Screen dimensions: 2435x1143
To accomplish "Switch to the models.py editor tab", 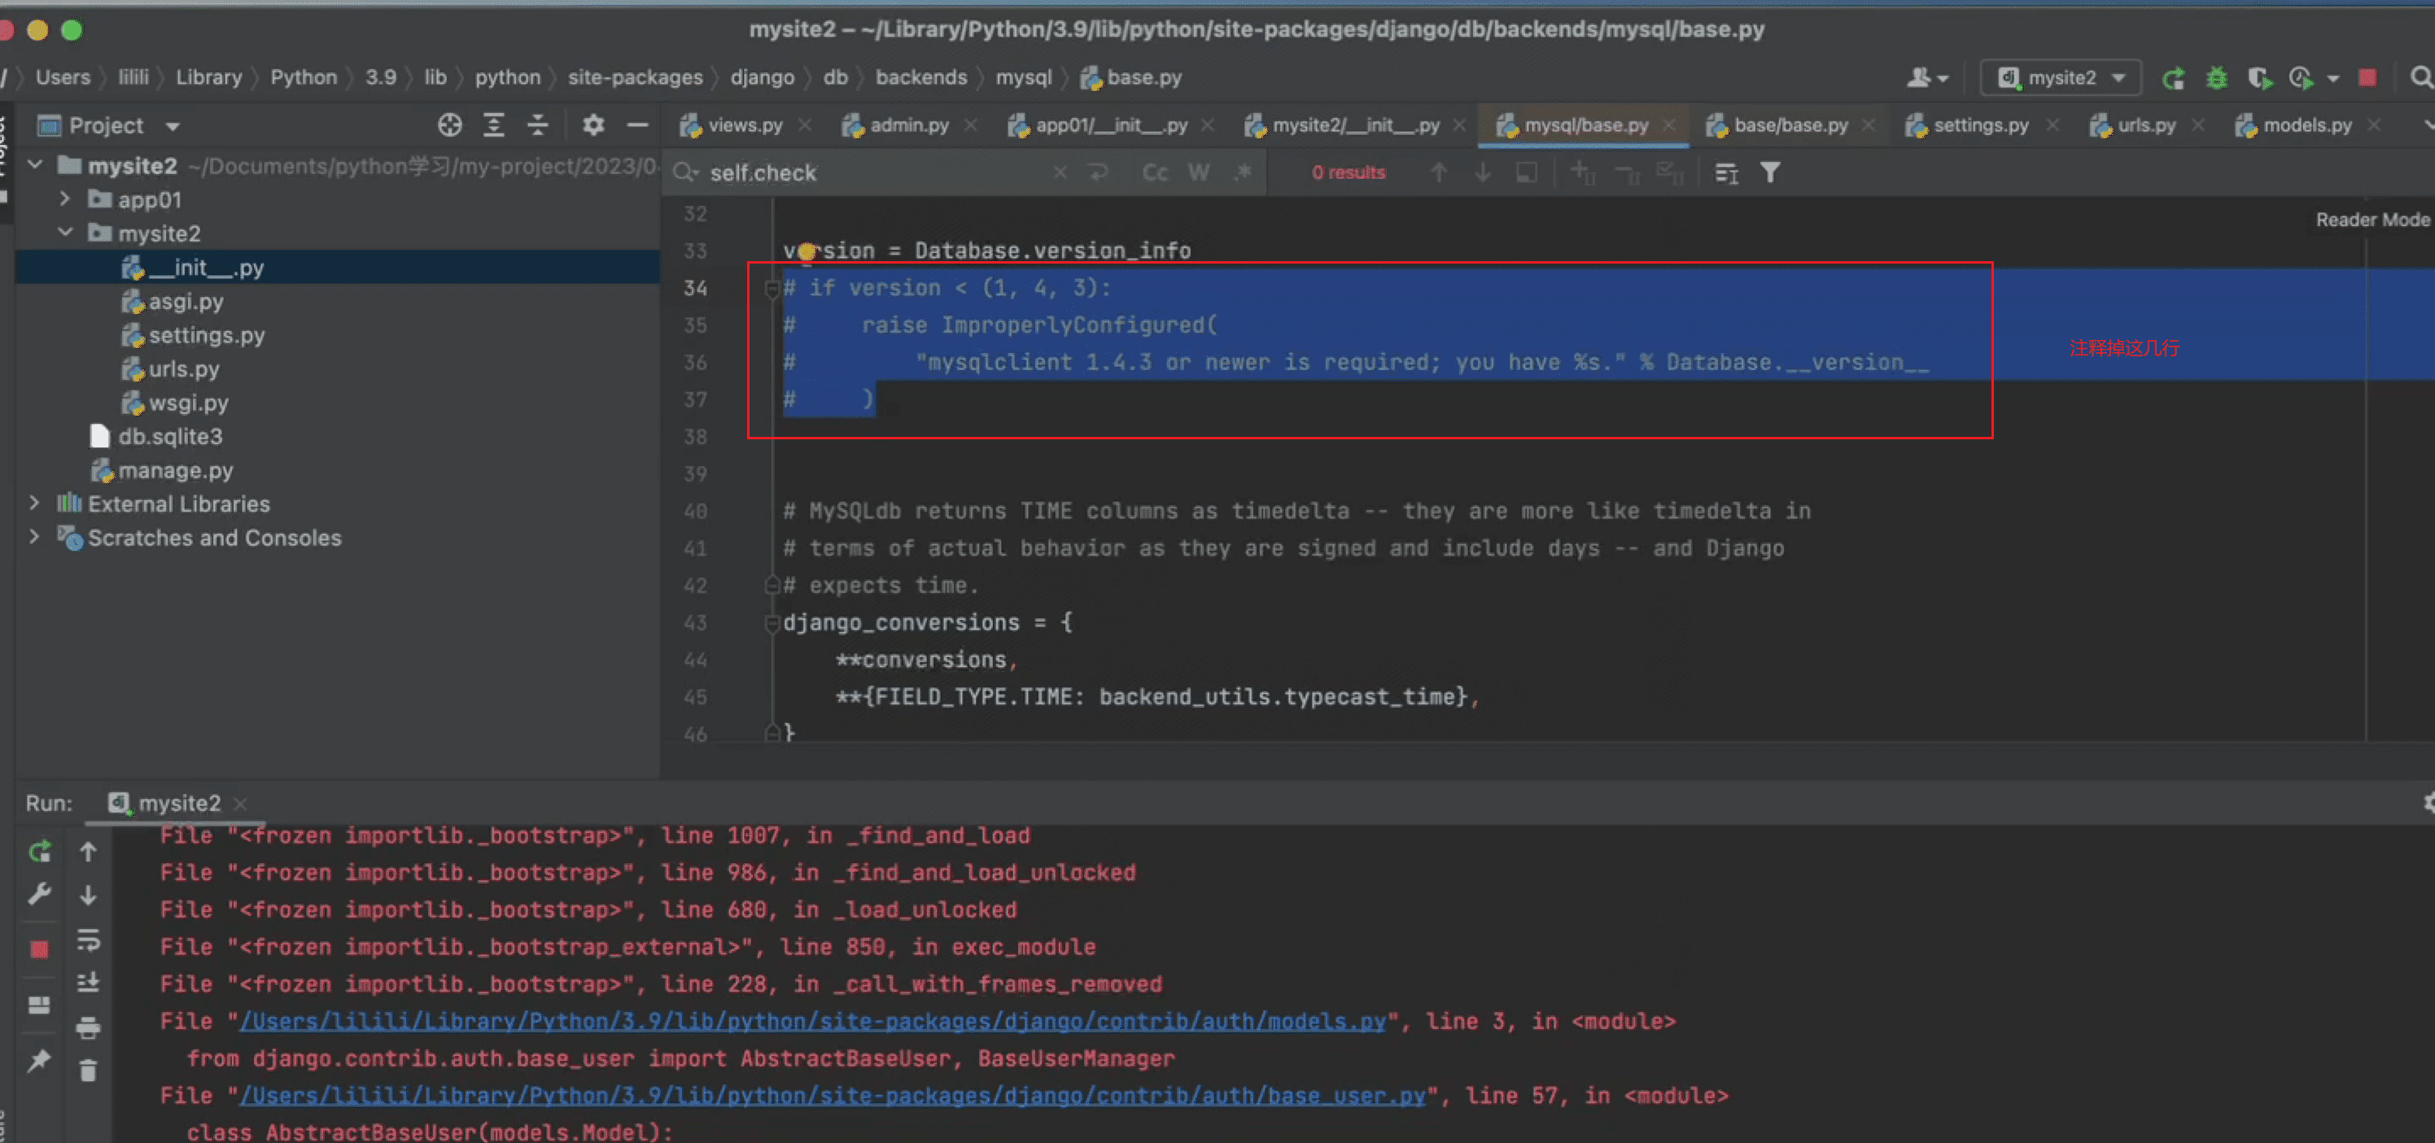I will (x=2306, y=124).
